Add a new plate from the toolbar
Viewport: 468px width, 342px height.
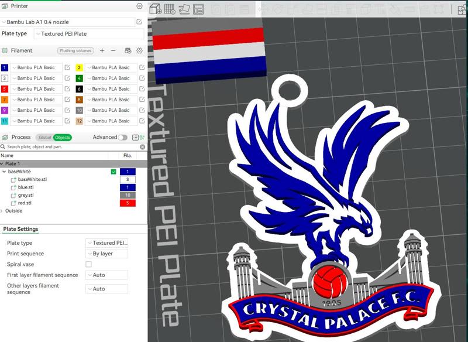point(170,8)
